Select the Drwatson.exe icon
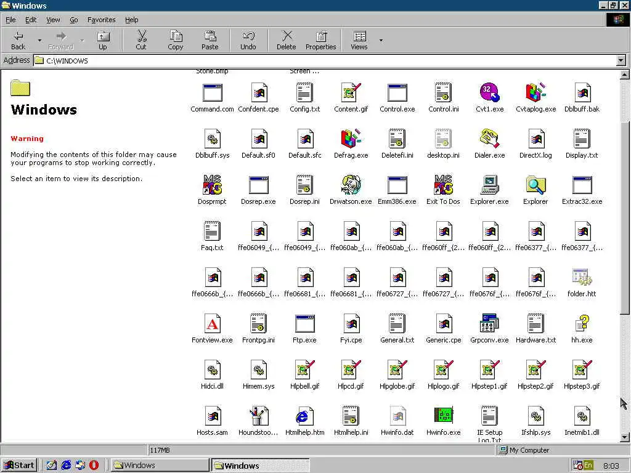The image size is (631, 473). (351, 185)
